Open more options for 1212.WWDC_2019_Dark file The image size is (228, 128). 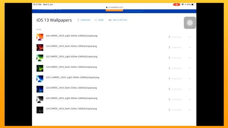point(190,47)
